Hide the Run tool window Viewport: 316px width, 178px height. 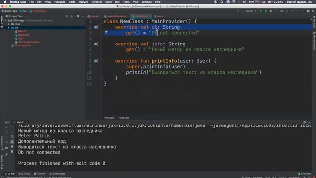pyautogui.click(x=310, y=122)
